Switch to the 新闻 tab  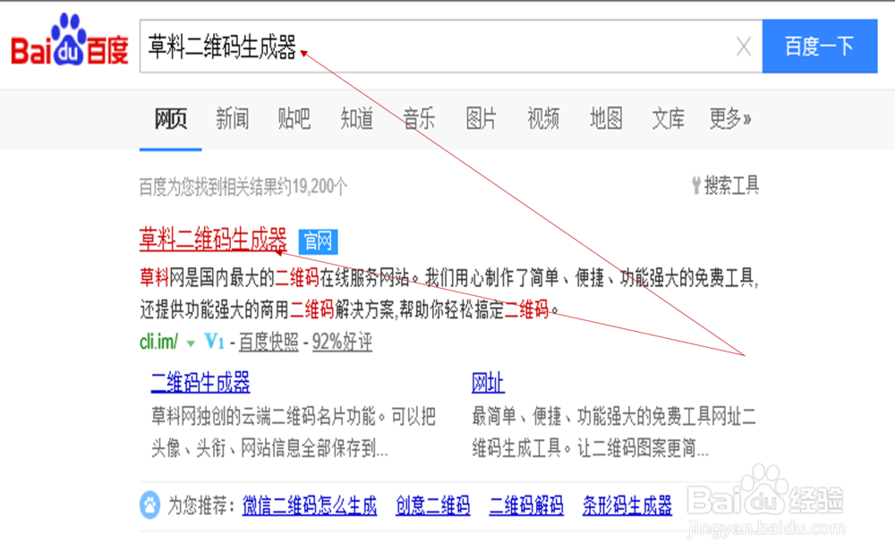pyautogui.click(x=232, y=120)
